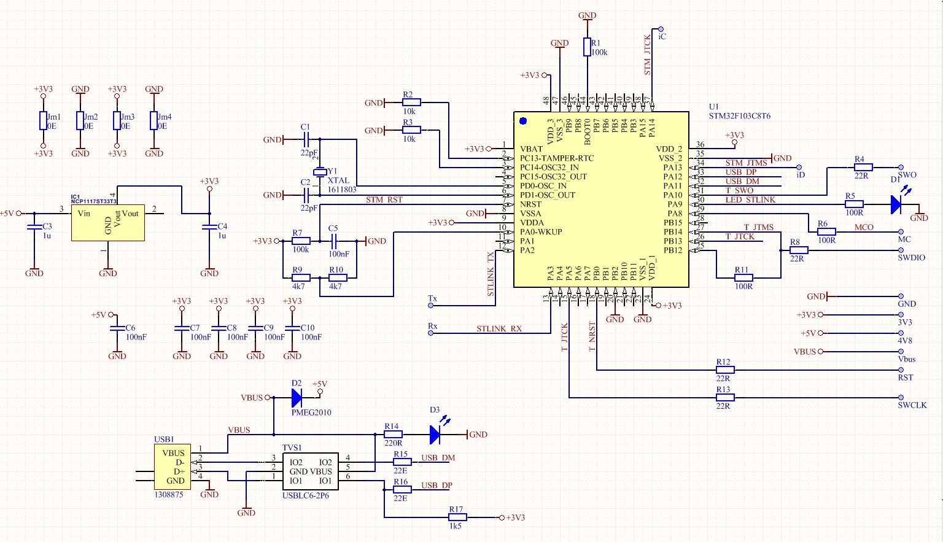Click resistor R14 220R symbol
Viewport: 943px width, 542px height.
tap(393, 434)
